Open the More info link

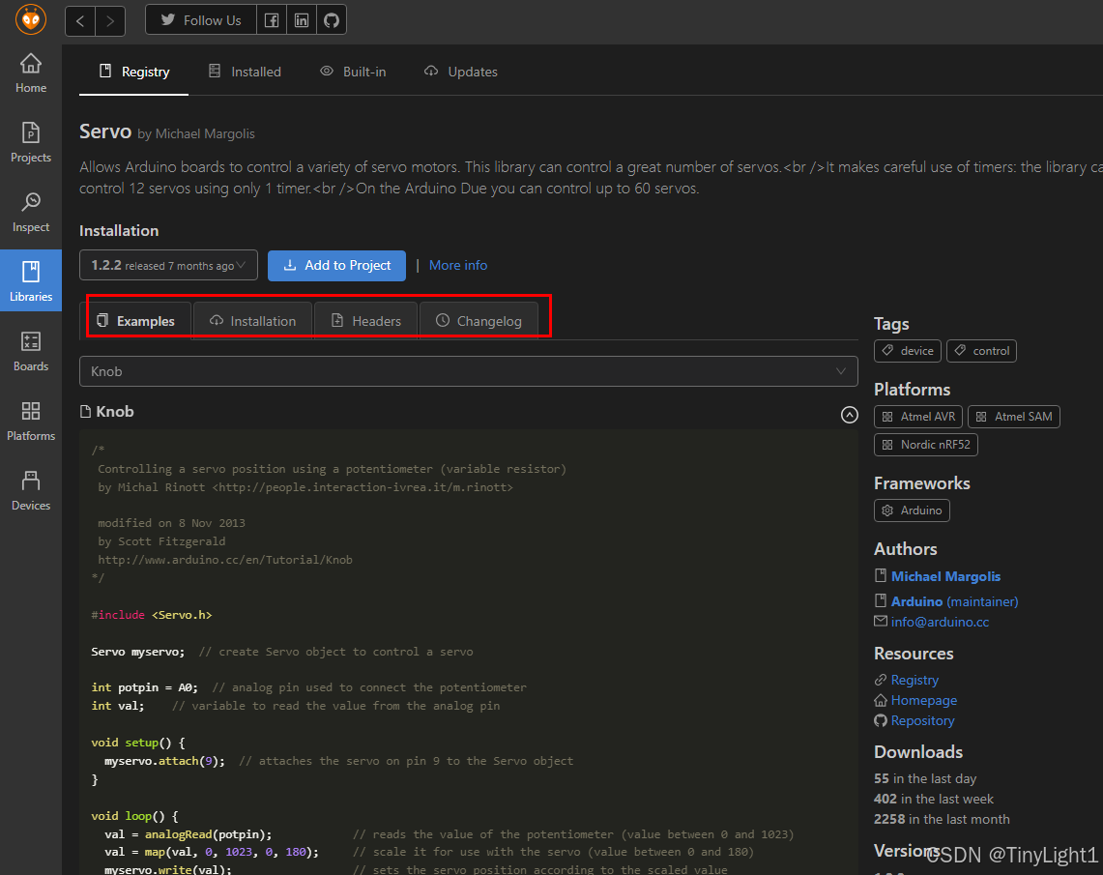458,265
